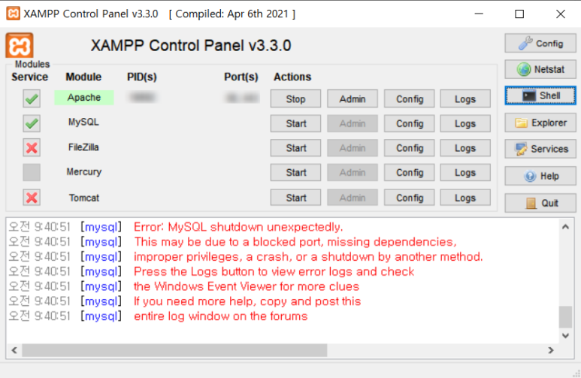Open Netstat with globe icon
The width and height of the screenshot is (581, 378).
(x=540, y=69)
